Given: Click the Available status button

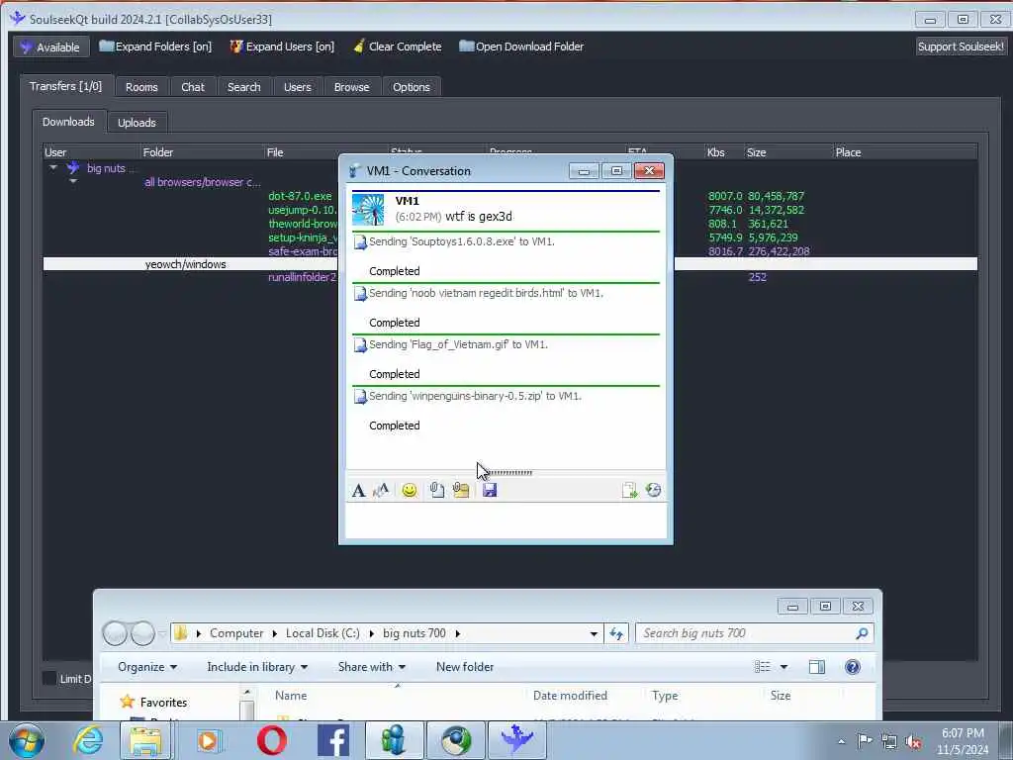Looking at the screenshot, I should [51, 47].
